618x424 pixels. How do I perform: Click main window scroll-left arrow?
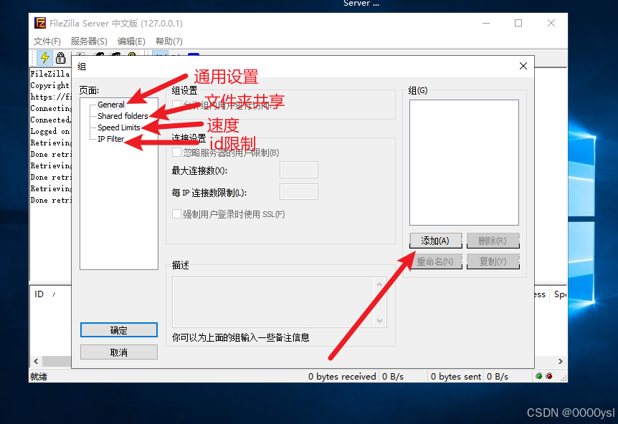36,362
